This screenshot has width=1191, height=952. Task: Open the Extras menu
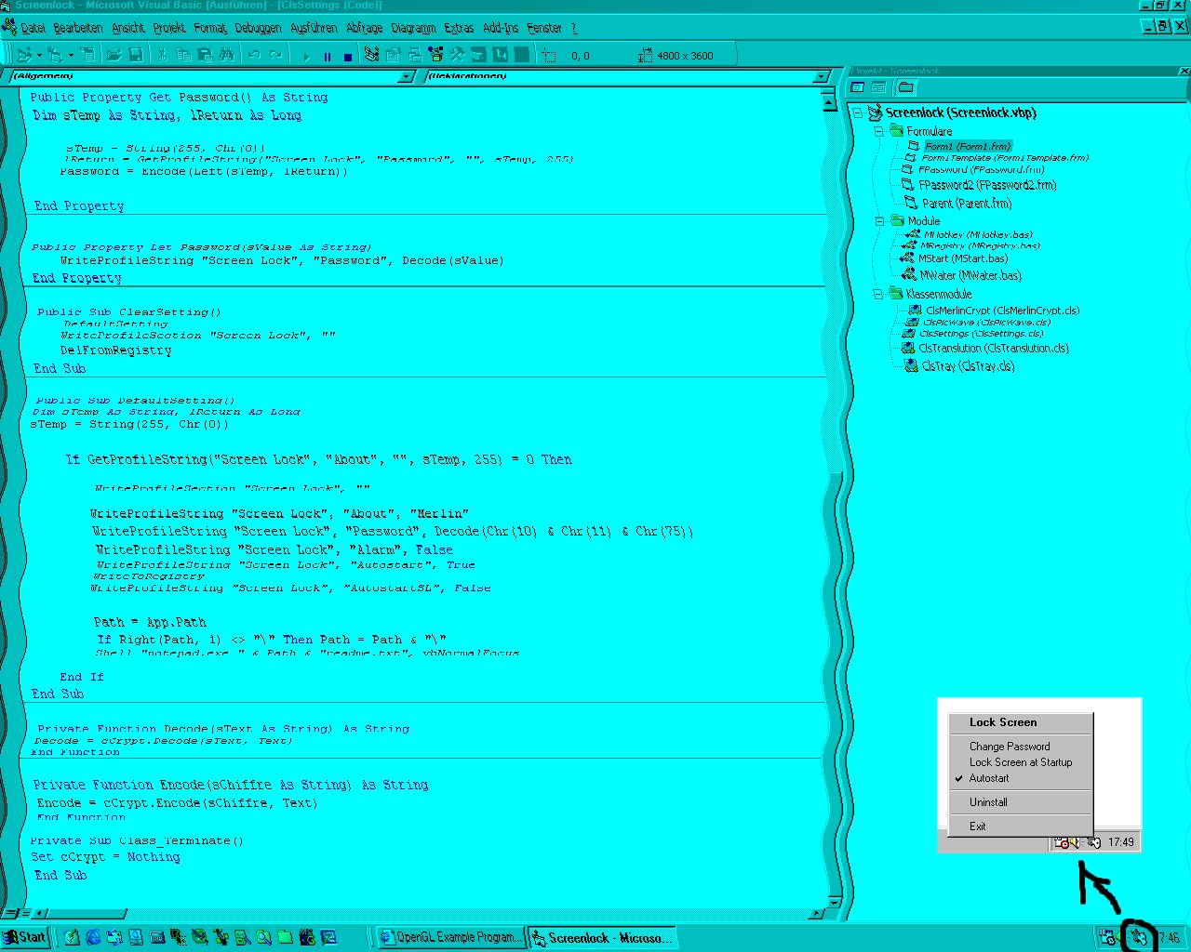pos(459,29)
